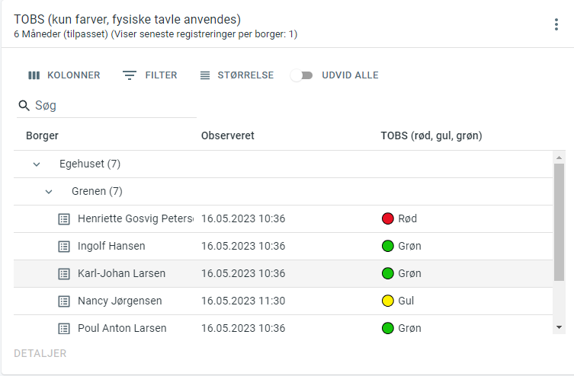Sort by the Observeret column header
574x376 pixels.
coord(227,135)
